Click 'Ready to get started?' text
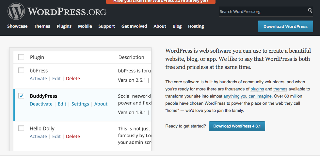 [x=186, y=126]
